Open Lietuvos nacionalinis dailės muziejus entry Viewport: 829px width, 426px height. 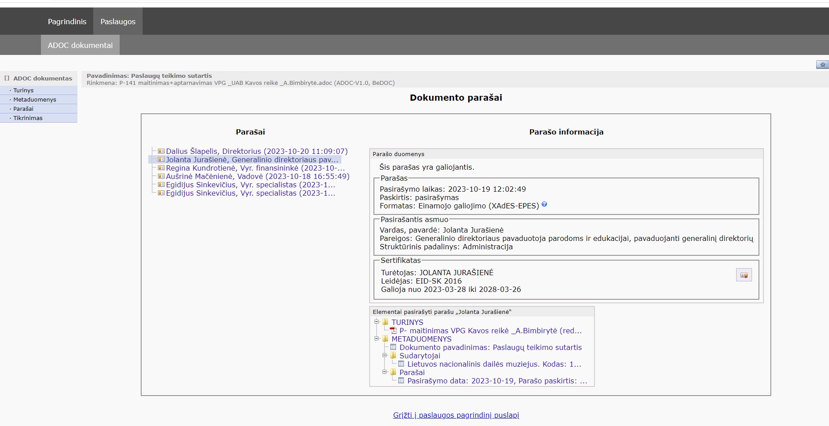(x=494, y=364)
